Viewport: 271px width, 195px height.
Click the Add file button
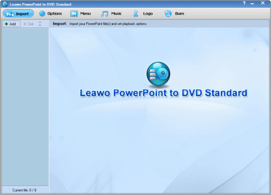tap(11, 24)
